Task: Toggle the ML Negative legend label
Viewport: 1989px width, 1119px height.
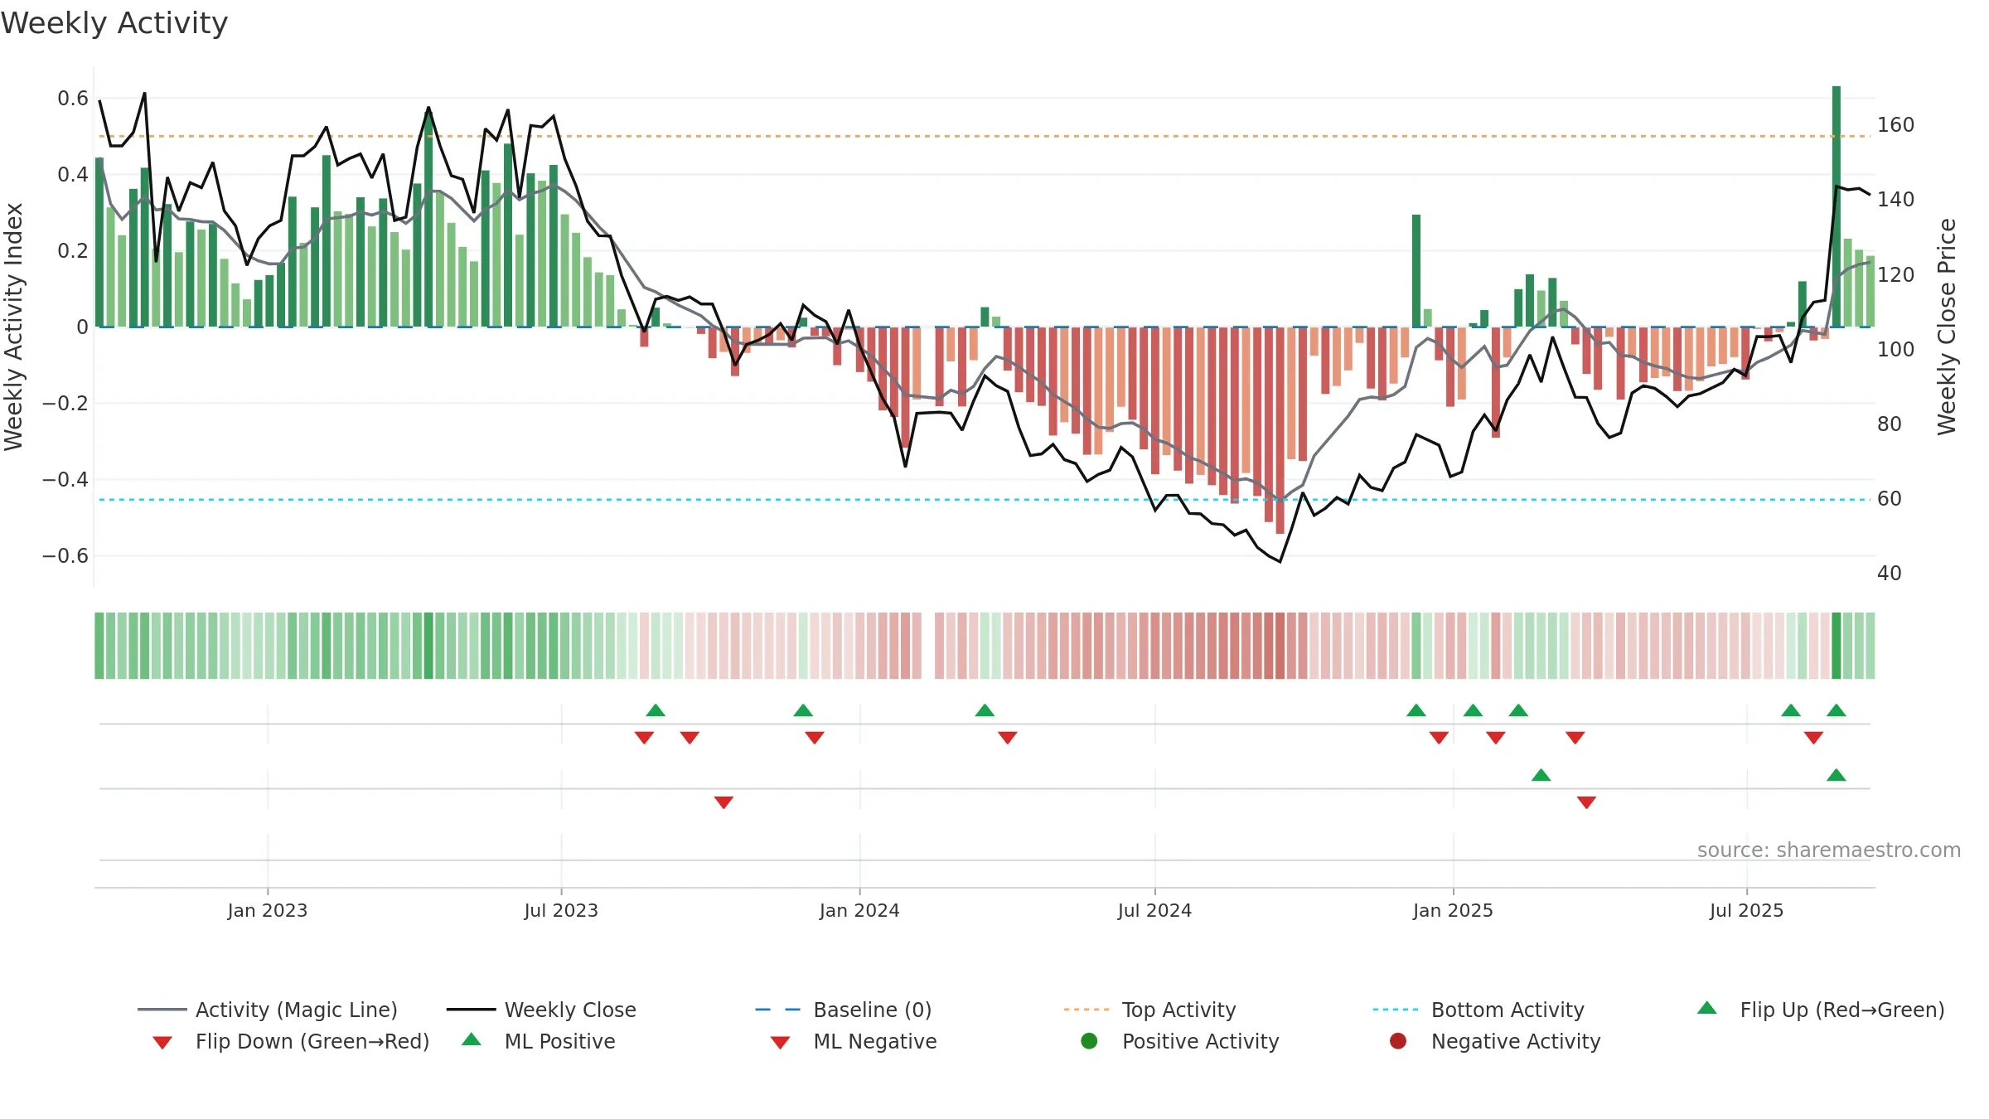Action: tap(875, 1041)
